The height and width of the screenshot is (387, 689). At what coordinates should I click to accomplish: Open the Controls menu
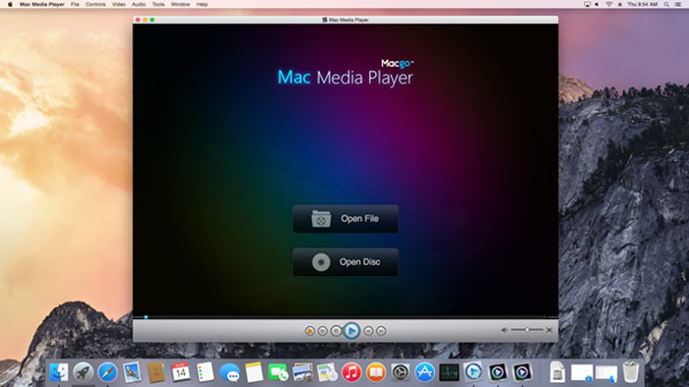coord(95,4)
